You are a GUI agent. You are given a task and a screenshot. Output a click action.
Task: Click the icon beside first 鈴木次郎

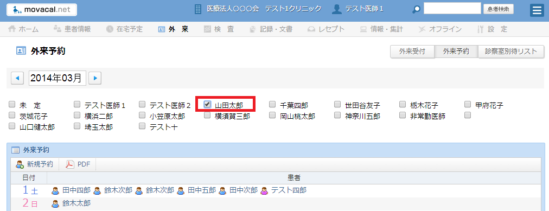(97, 191)
